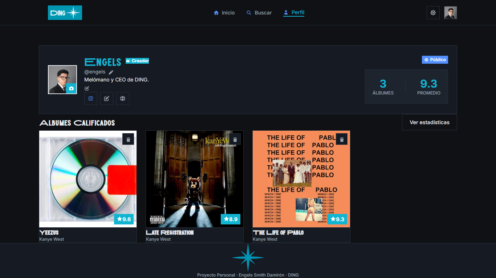
Task: Click the Albumes Calificados heading
Action: click(77, 123)
